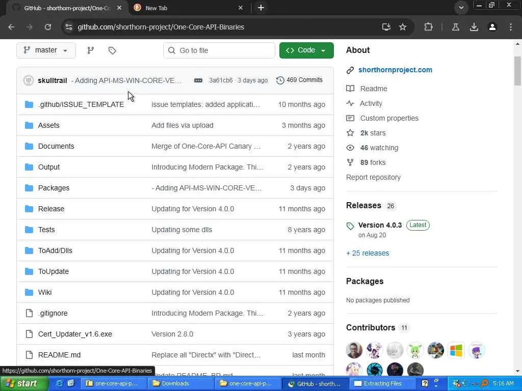Click Report repository
Image resolution: width=522 pixels, height=391 pixels.
[373, 177]
